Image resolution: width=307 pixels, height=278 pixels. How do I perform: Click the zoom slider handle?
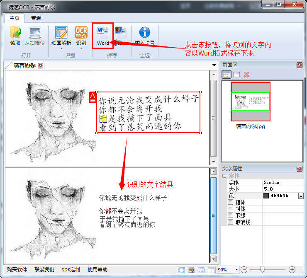(x=262, y=269)
